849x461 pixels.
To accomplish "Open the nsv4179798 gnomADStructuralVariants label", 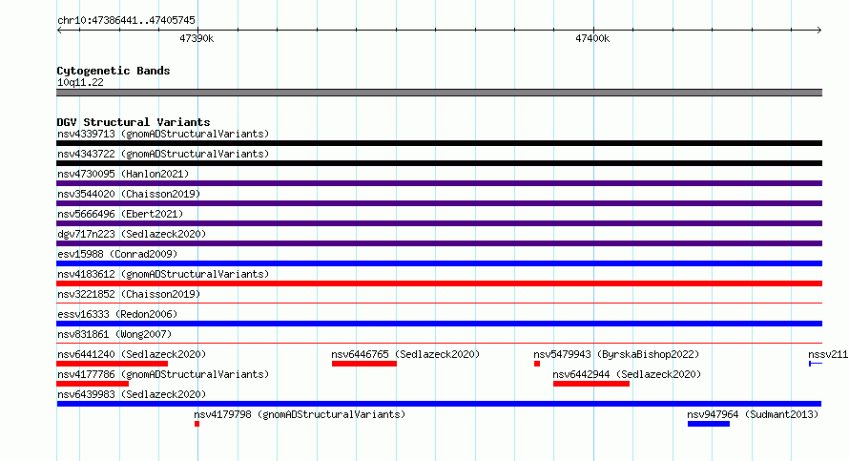I will click(300, 414).
